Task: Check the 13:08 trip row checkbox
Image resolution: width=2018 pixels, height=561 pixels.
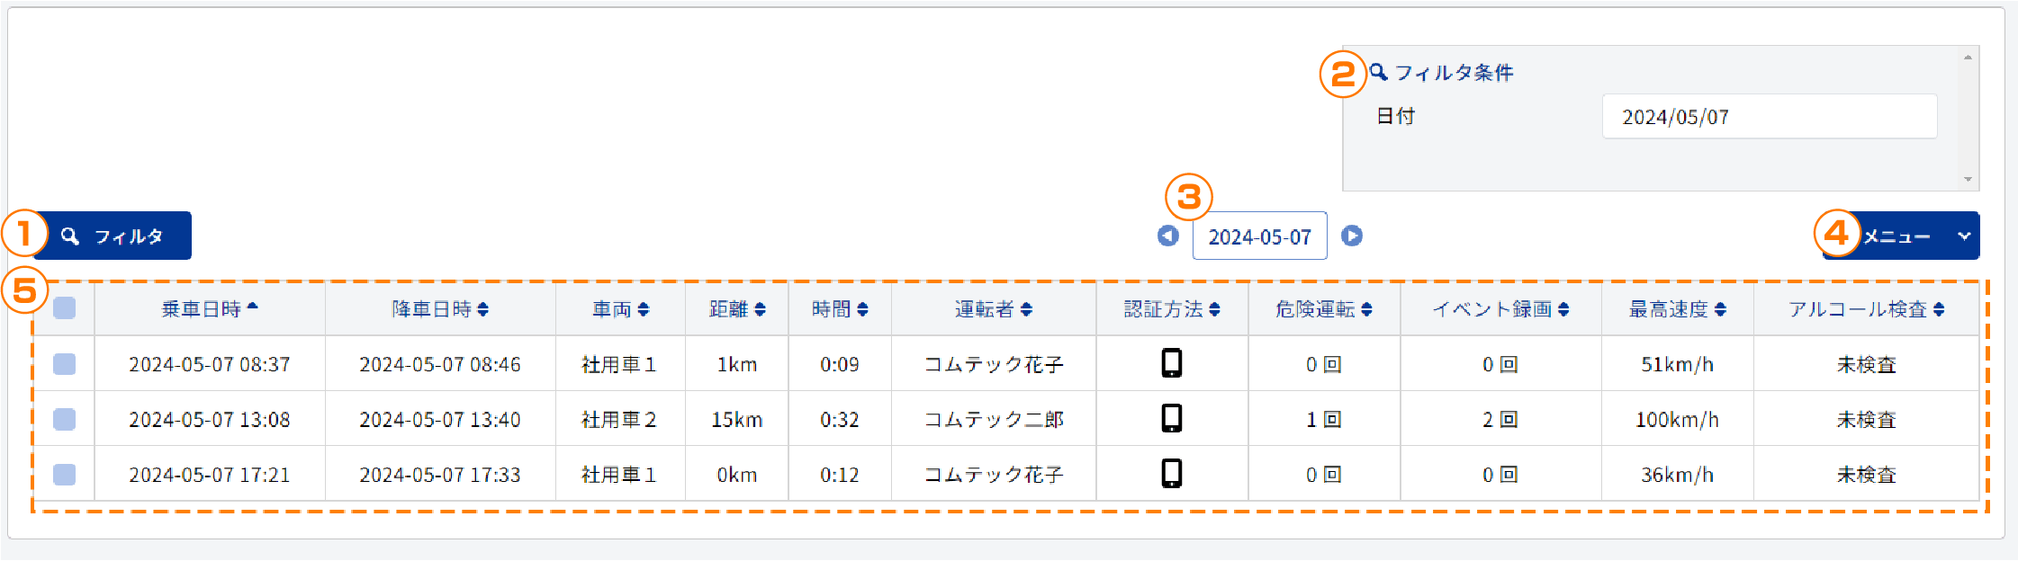Action: click(64, 419)
